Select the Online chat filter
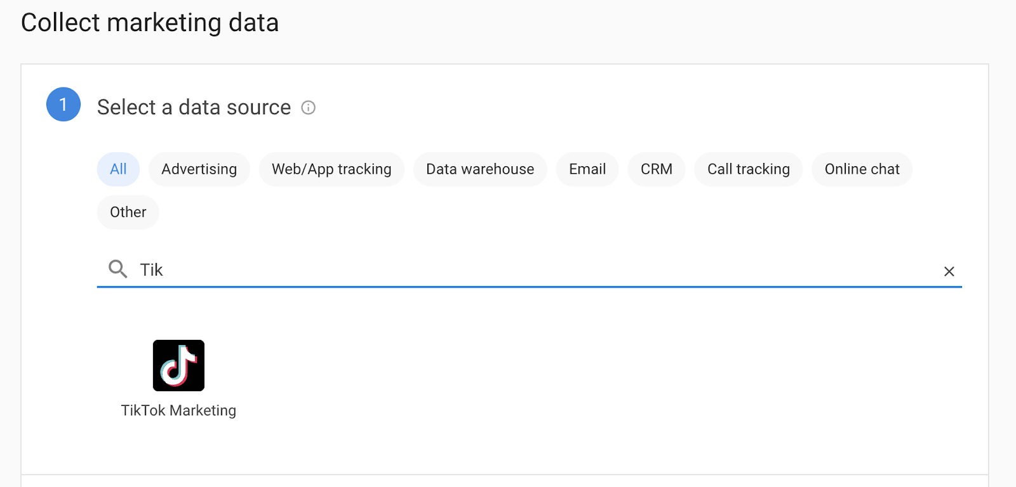This screenshot has width=1016, height=487. (862, 169)
